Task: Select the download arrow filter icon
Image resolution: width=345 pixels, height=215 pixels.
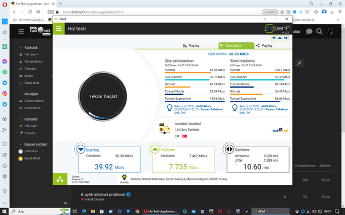Action: tap(274, 38)
